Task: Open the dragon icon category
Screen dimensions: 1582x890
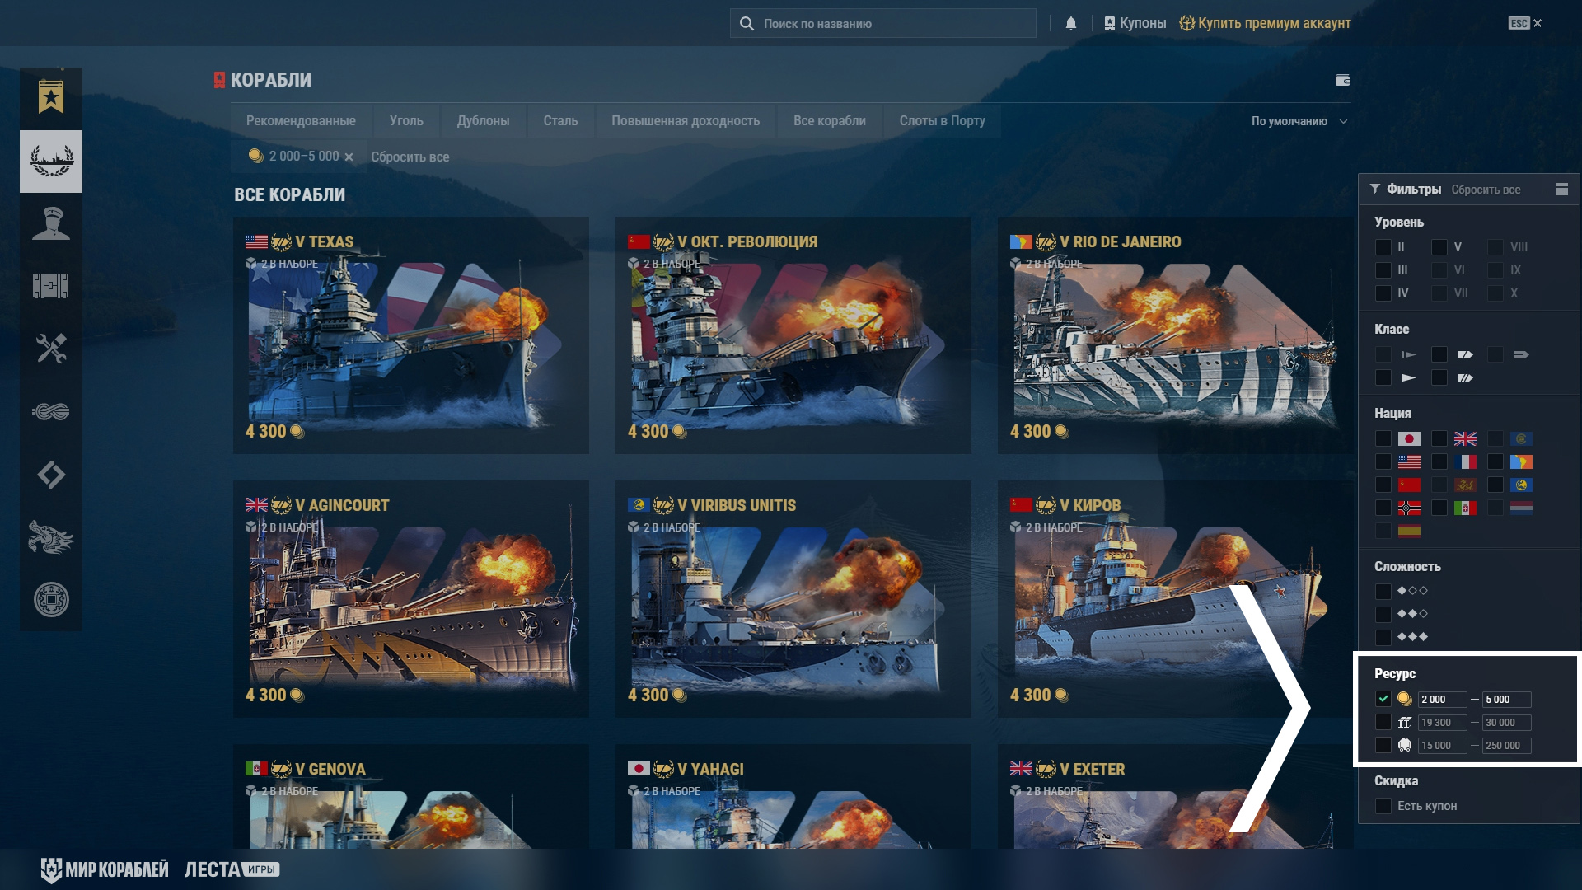Action: click(51, 537)
